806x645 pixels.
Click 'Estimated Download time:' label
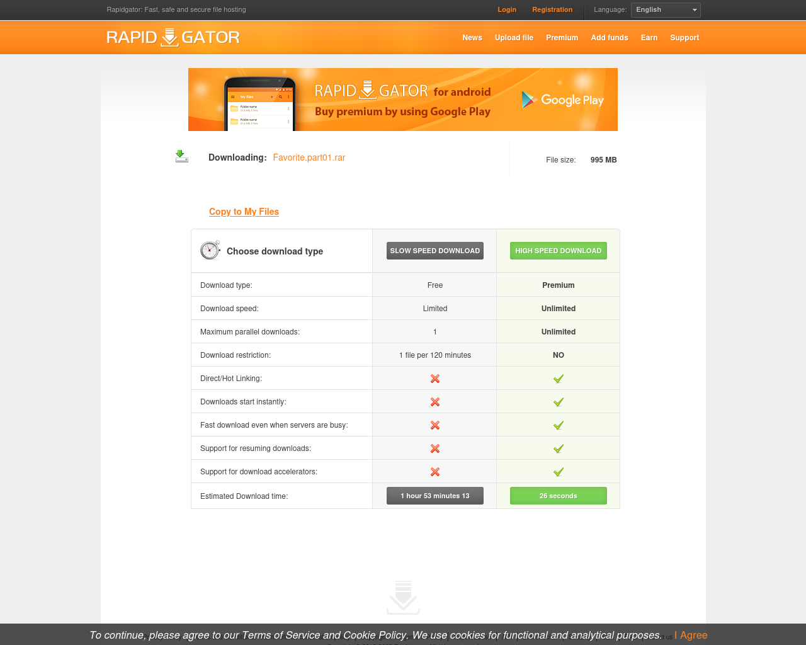tap(244, 496)
